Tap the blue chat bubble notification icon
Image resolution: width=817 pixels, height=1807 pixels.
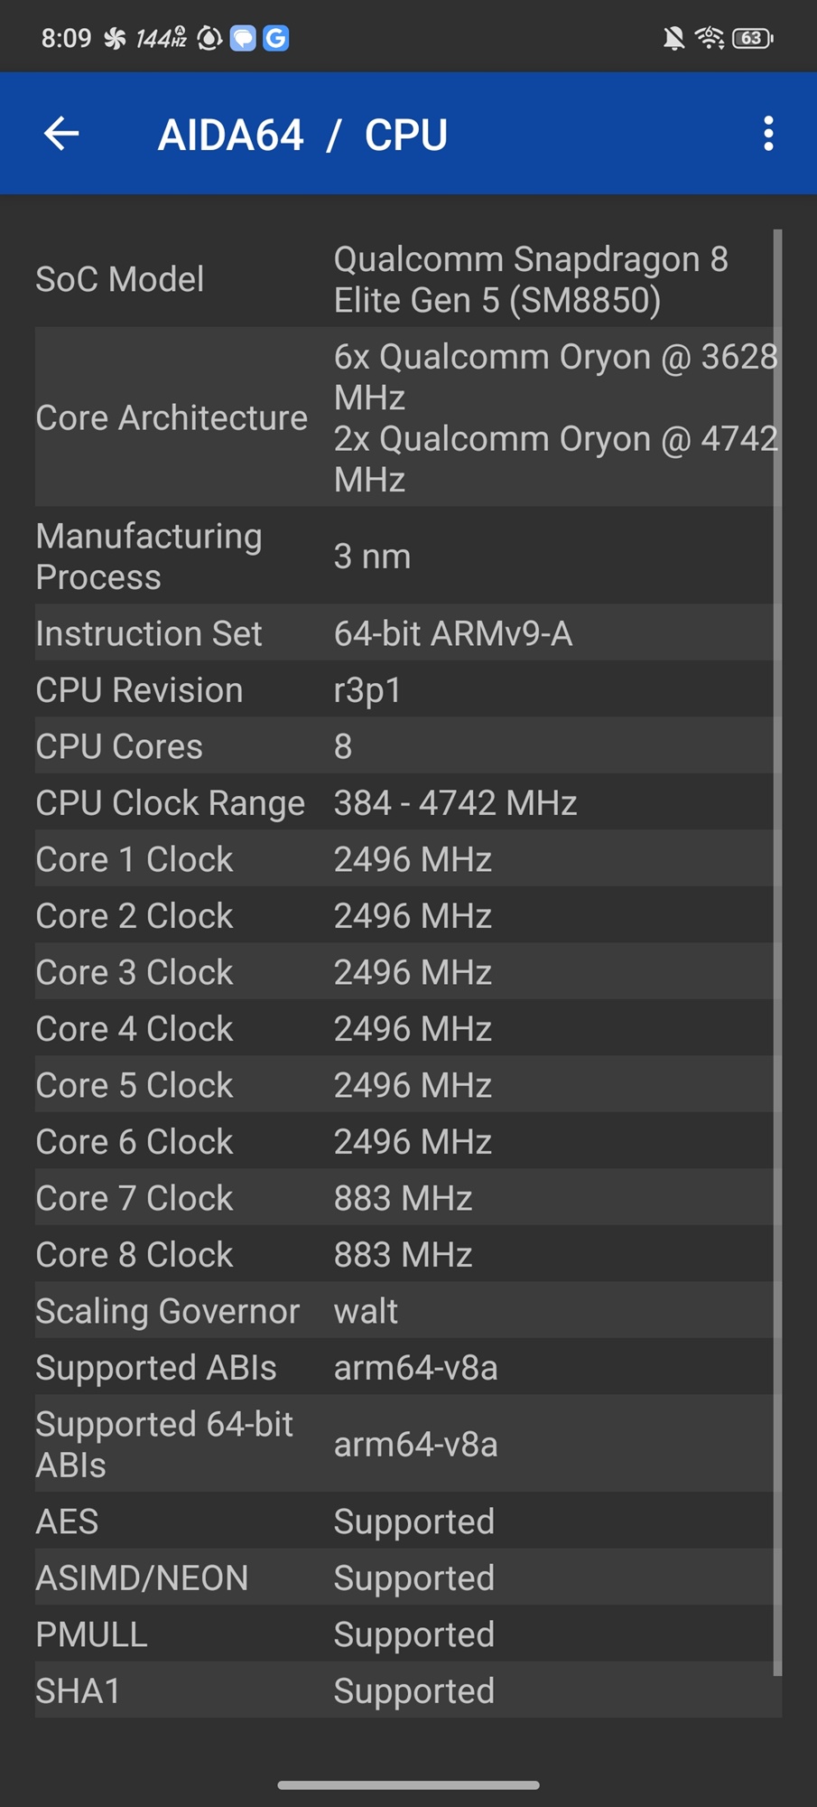[243, 38]
